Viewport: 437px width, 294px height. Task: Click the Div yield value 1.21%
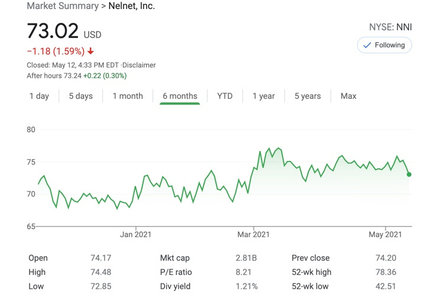(x=247, y=286)
